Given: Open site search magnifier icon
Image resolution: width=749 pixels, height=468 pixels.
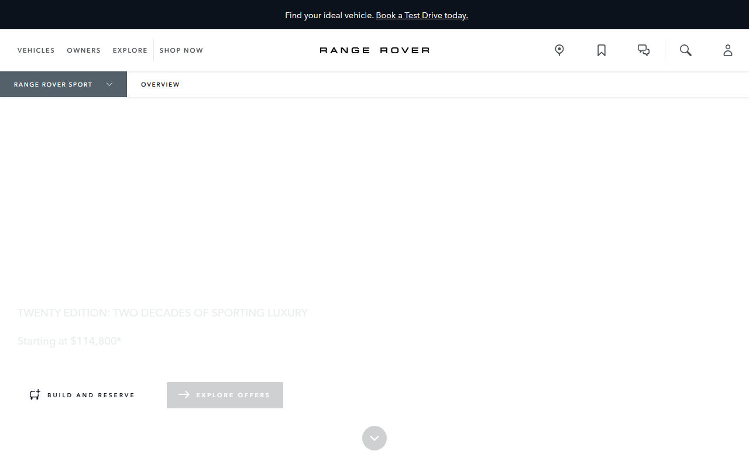Looking at the screenshot, I should pos(686,50).
